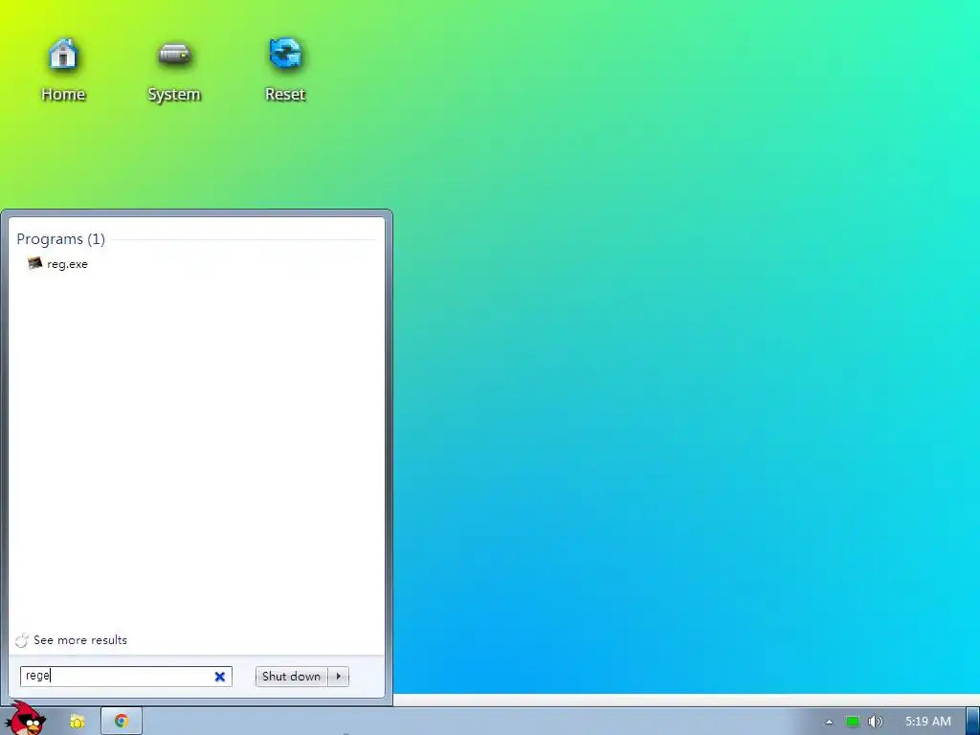Show hidden tray icons arrow
This screenshot has height=735, width=980.
click(x=829, y=722)
